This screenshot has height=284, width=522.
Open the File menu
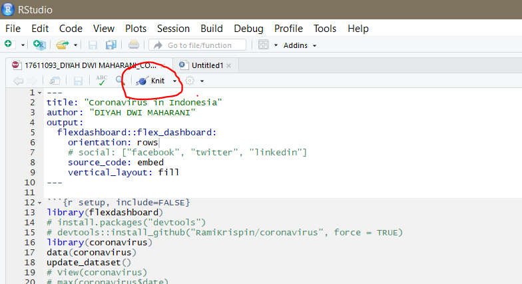(x=13, y=29)
